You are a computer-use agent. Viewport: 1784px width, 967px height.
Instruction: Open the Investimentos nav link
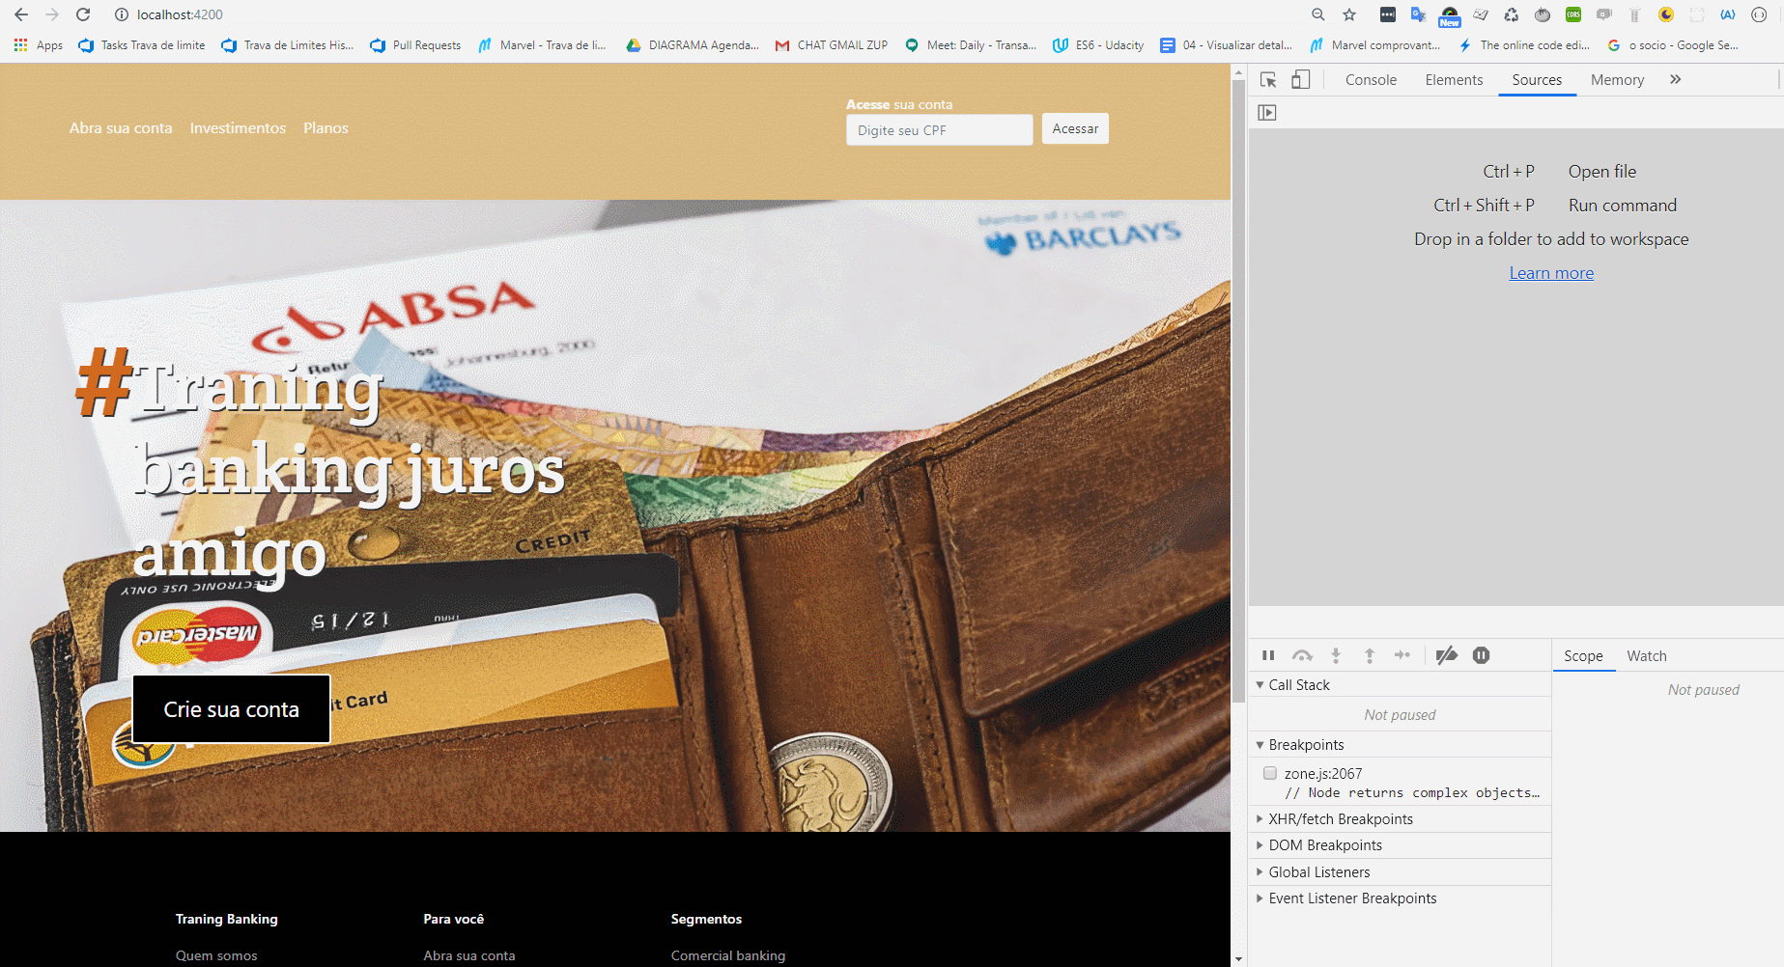tap(238, 127)
